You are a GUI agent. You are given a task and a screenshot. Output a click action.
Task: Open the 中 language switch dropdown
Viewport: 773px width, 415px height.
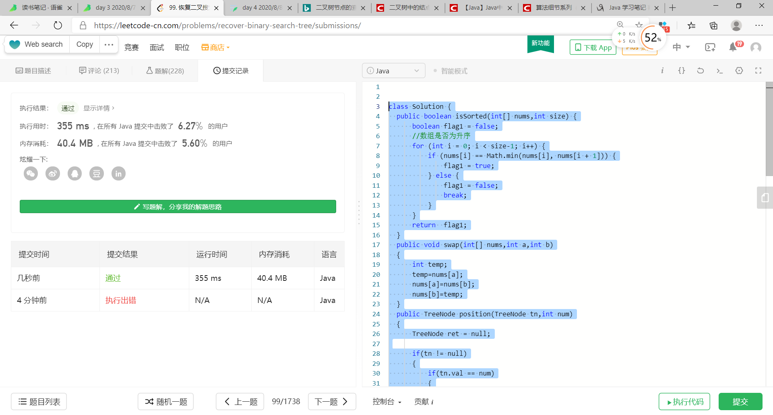pyautogui.click(x=681, y=47)
